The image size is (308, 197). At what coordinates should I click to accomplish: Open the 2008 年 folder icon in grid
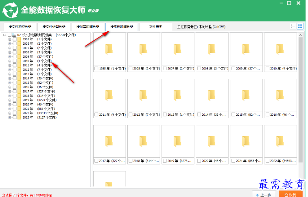tap(212, 49)
